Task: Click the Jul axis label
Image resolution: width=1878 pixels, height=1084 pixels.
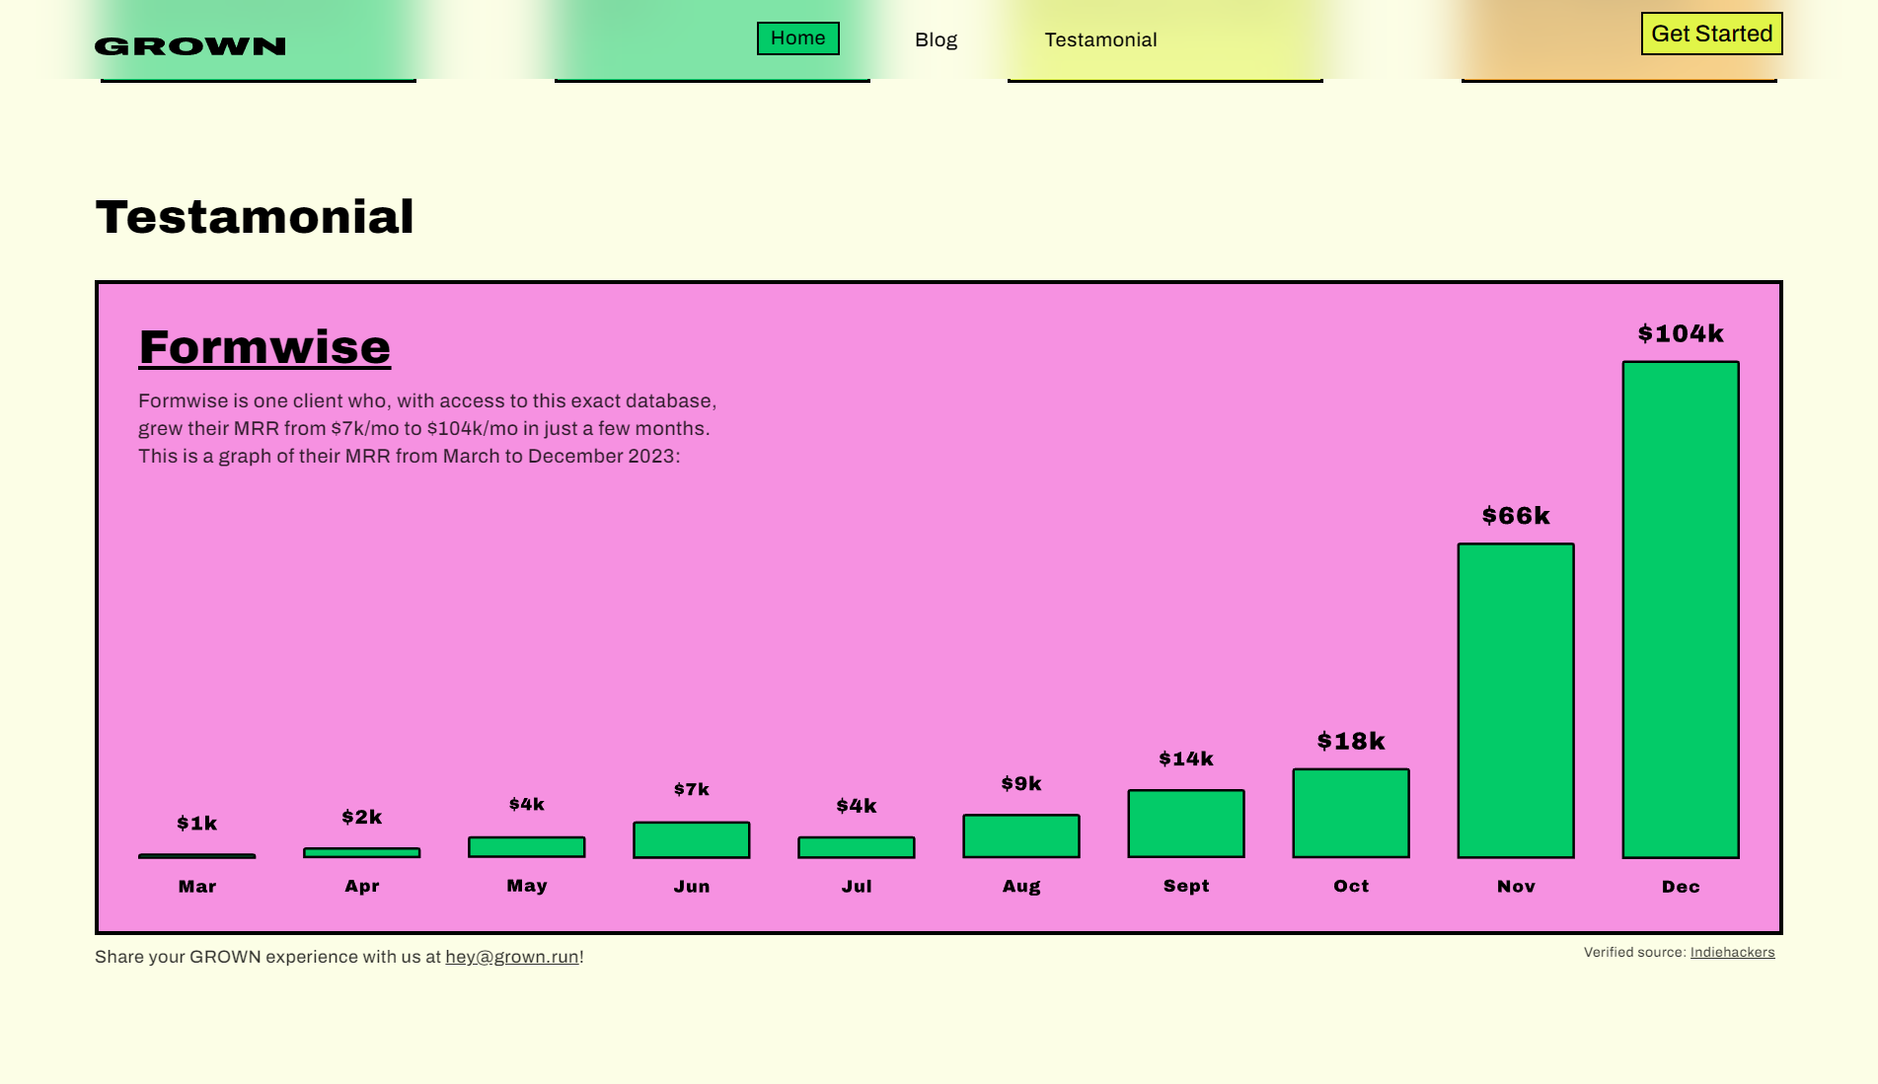Action: (x=857, y=887)
